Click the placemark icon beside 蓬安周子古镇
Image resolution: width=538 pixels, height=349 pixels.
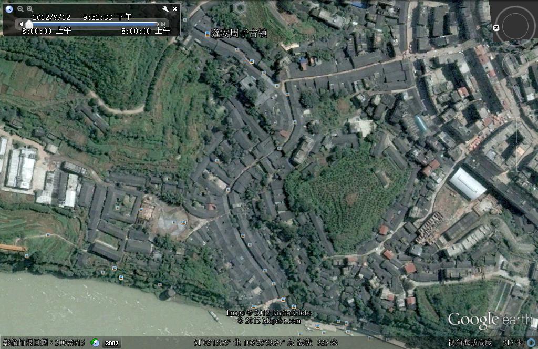pos(207,34)
